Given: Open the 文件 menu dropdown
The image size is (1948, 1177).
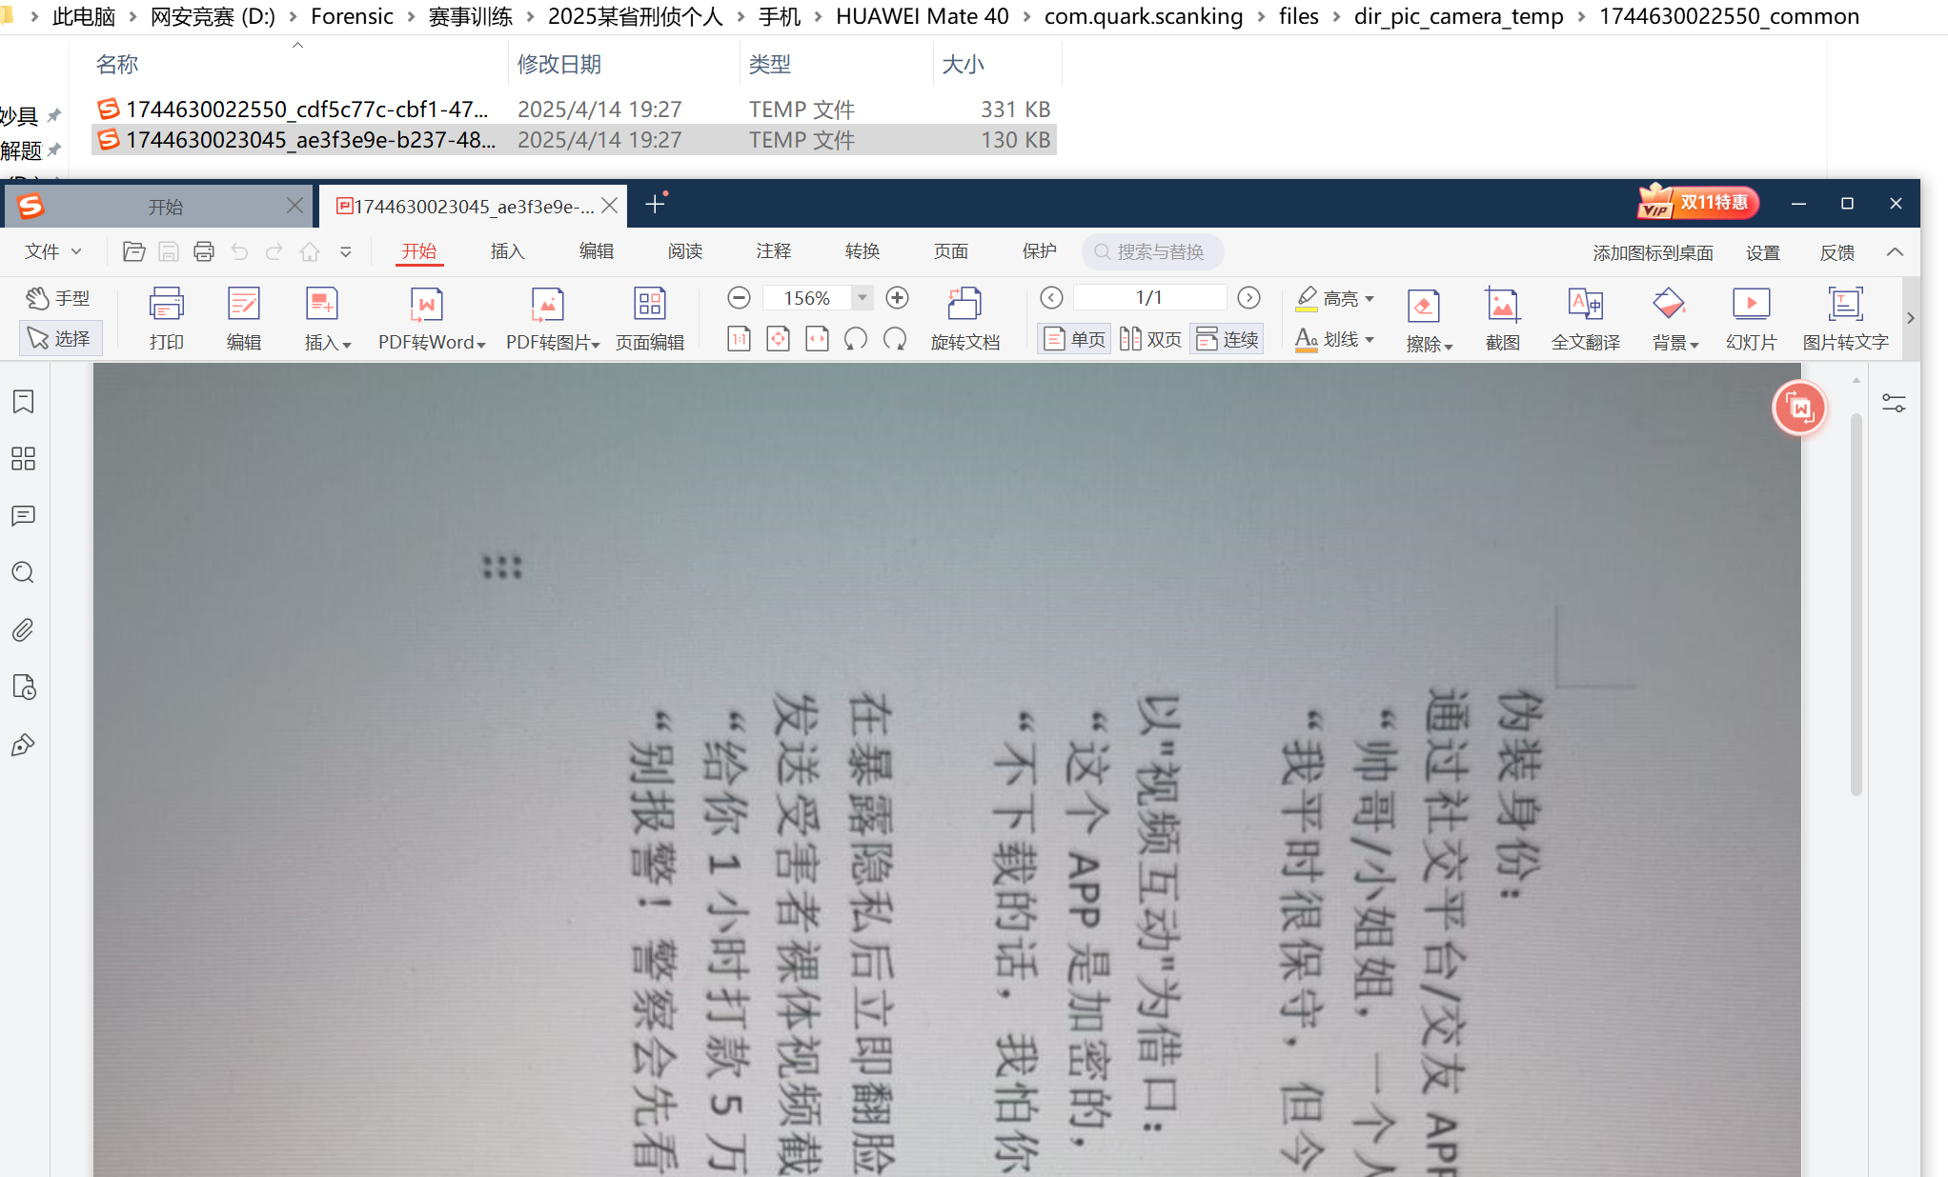Looking at the screenshot, I should [x=53, y=251].
